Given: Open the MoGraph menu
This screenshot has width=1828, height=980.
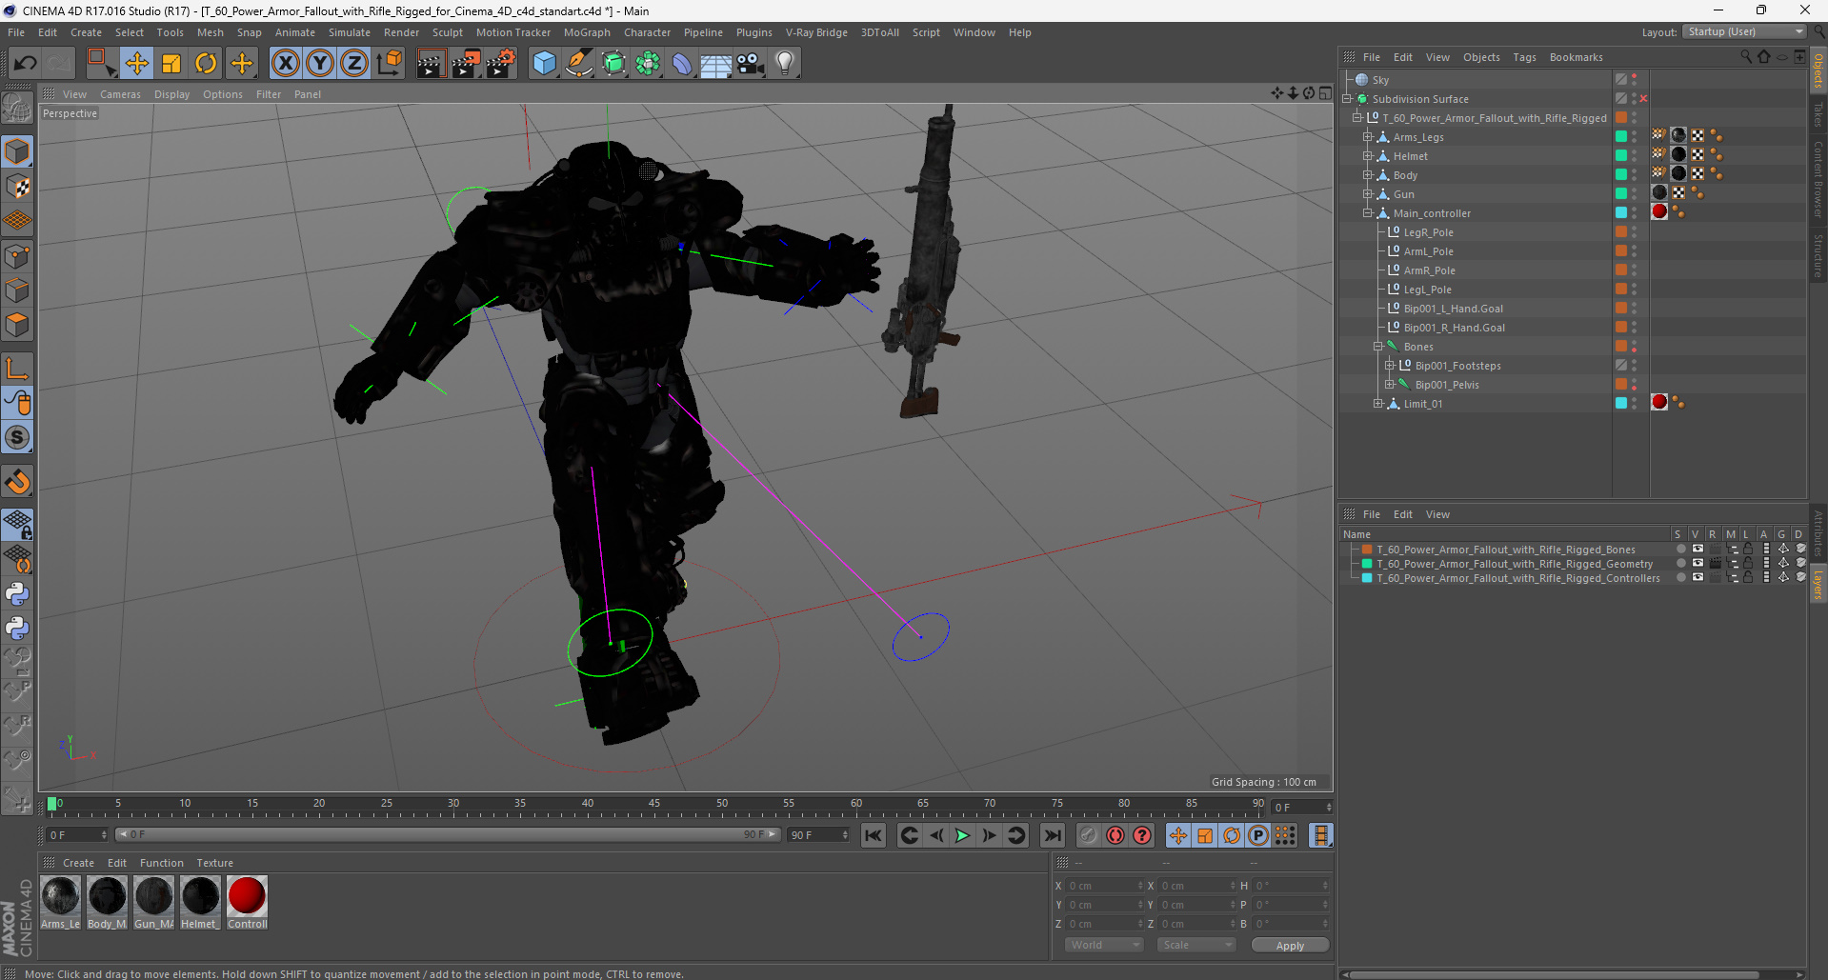Looking at the screenshot, I should [587, 32].
